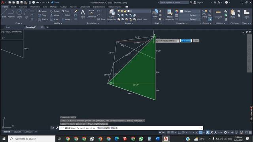Click the Group tool

pos(204,14)
